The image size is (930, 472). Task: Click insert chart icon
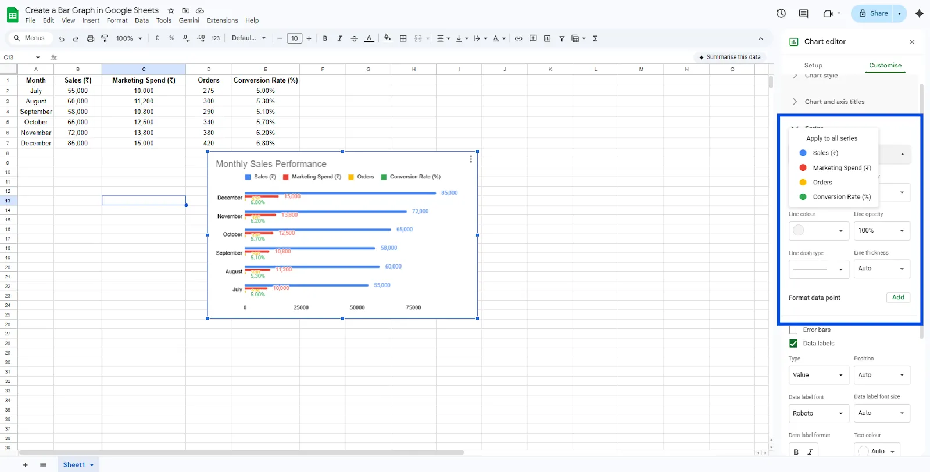(547, 38)
